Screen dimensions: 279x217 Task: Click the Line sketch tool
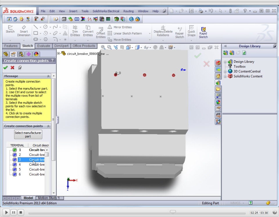click(36, 27)
